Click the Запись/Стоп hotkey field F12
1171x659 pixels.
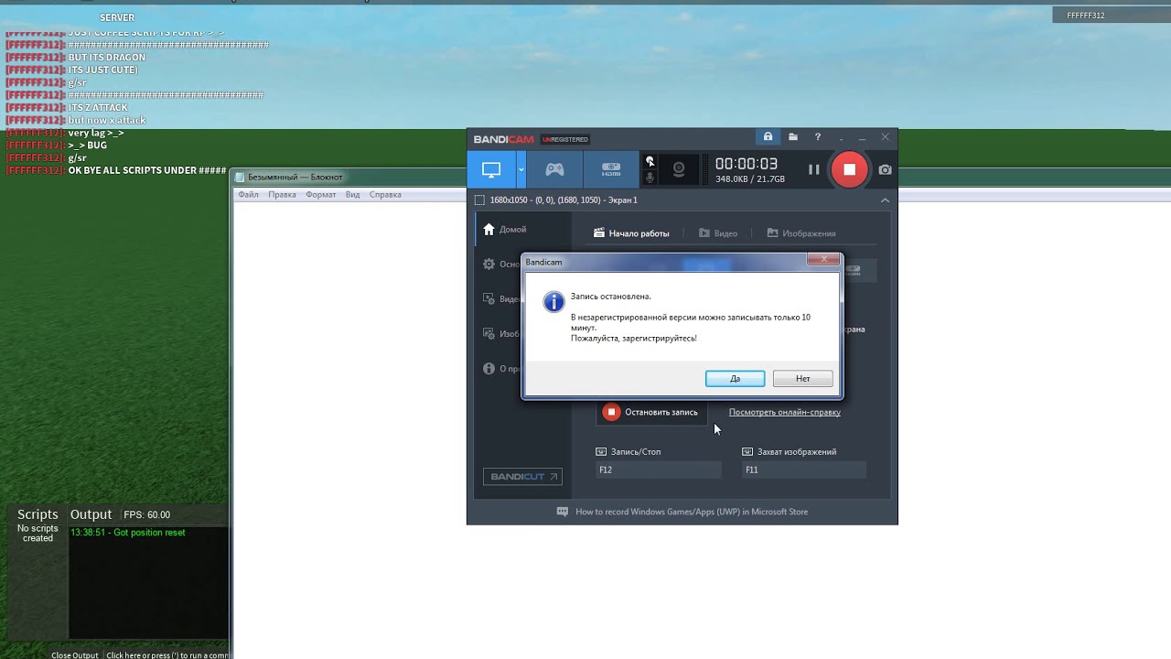658,470
